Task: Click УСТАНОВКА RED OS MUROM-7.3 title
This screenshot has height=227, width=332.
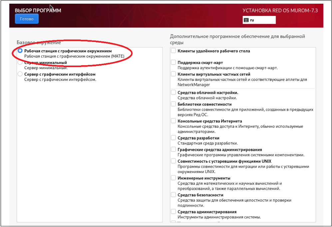Action: [280, 11]
